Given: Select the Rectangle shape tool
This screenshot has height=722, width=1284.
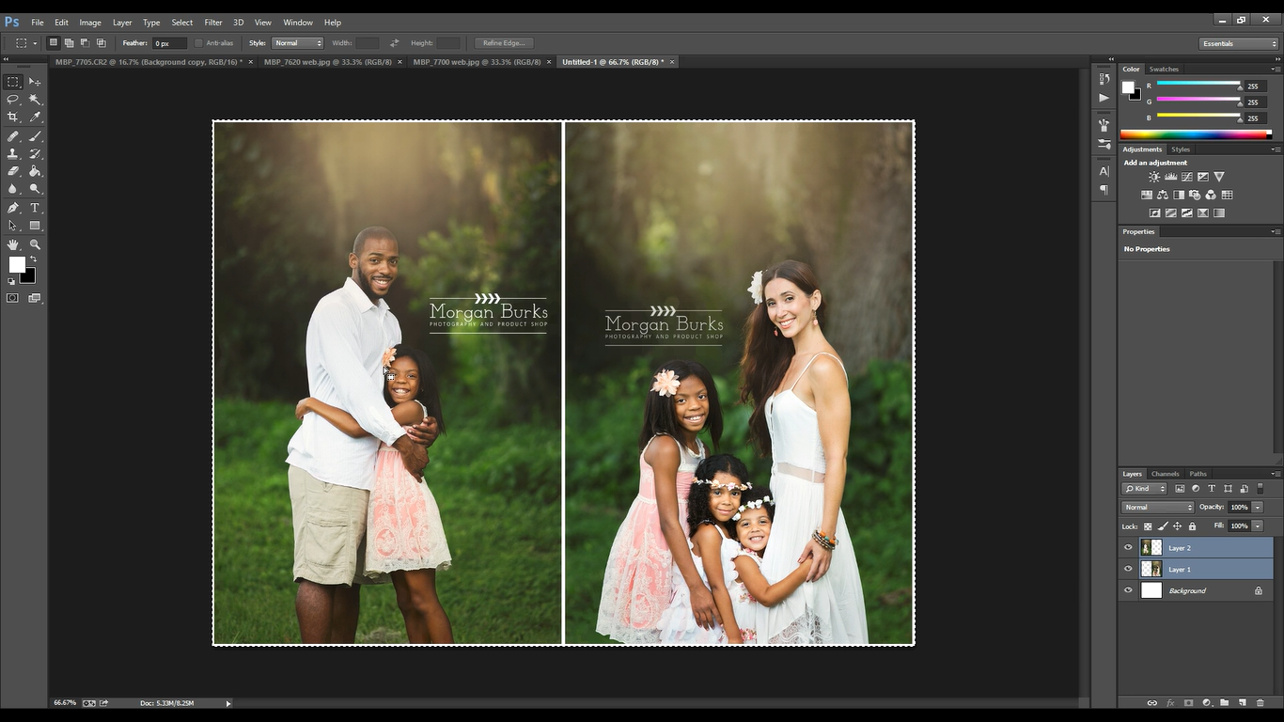Looking at the screenshot, I should 35,226.
